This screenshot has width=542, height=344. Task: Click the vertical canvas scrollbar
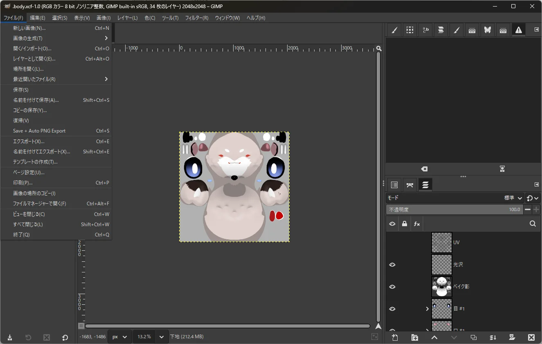pos(378,187)
